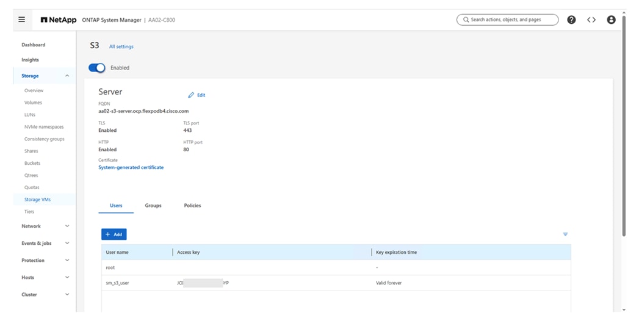Image resolution: width=639 pixels, height=321 pixels.
Task: Switch to the Policies tab
Action: 192,206
